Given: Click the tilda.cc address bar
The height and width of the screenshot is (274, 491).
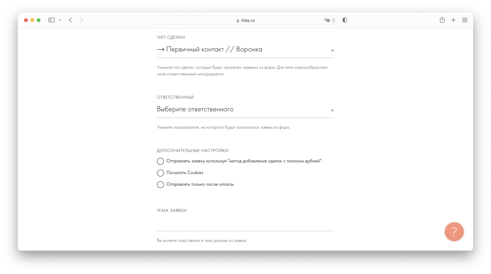Looking at the screenshot, I should tap(245, 20).
